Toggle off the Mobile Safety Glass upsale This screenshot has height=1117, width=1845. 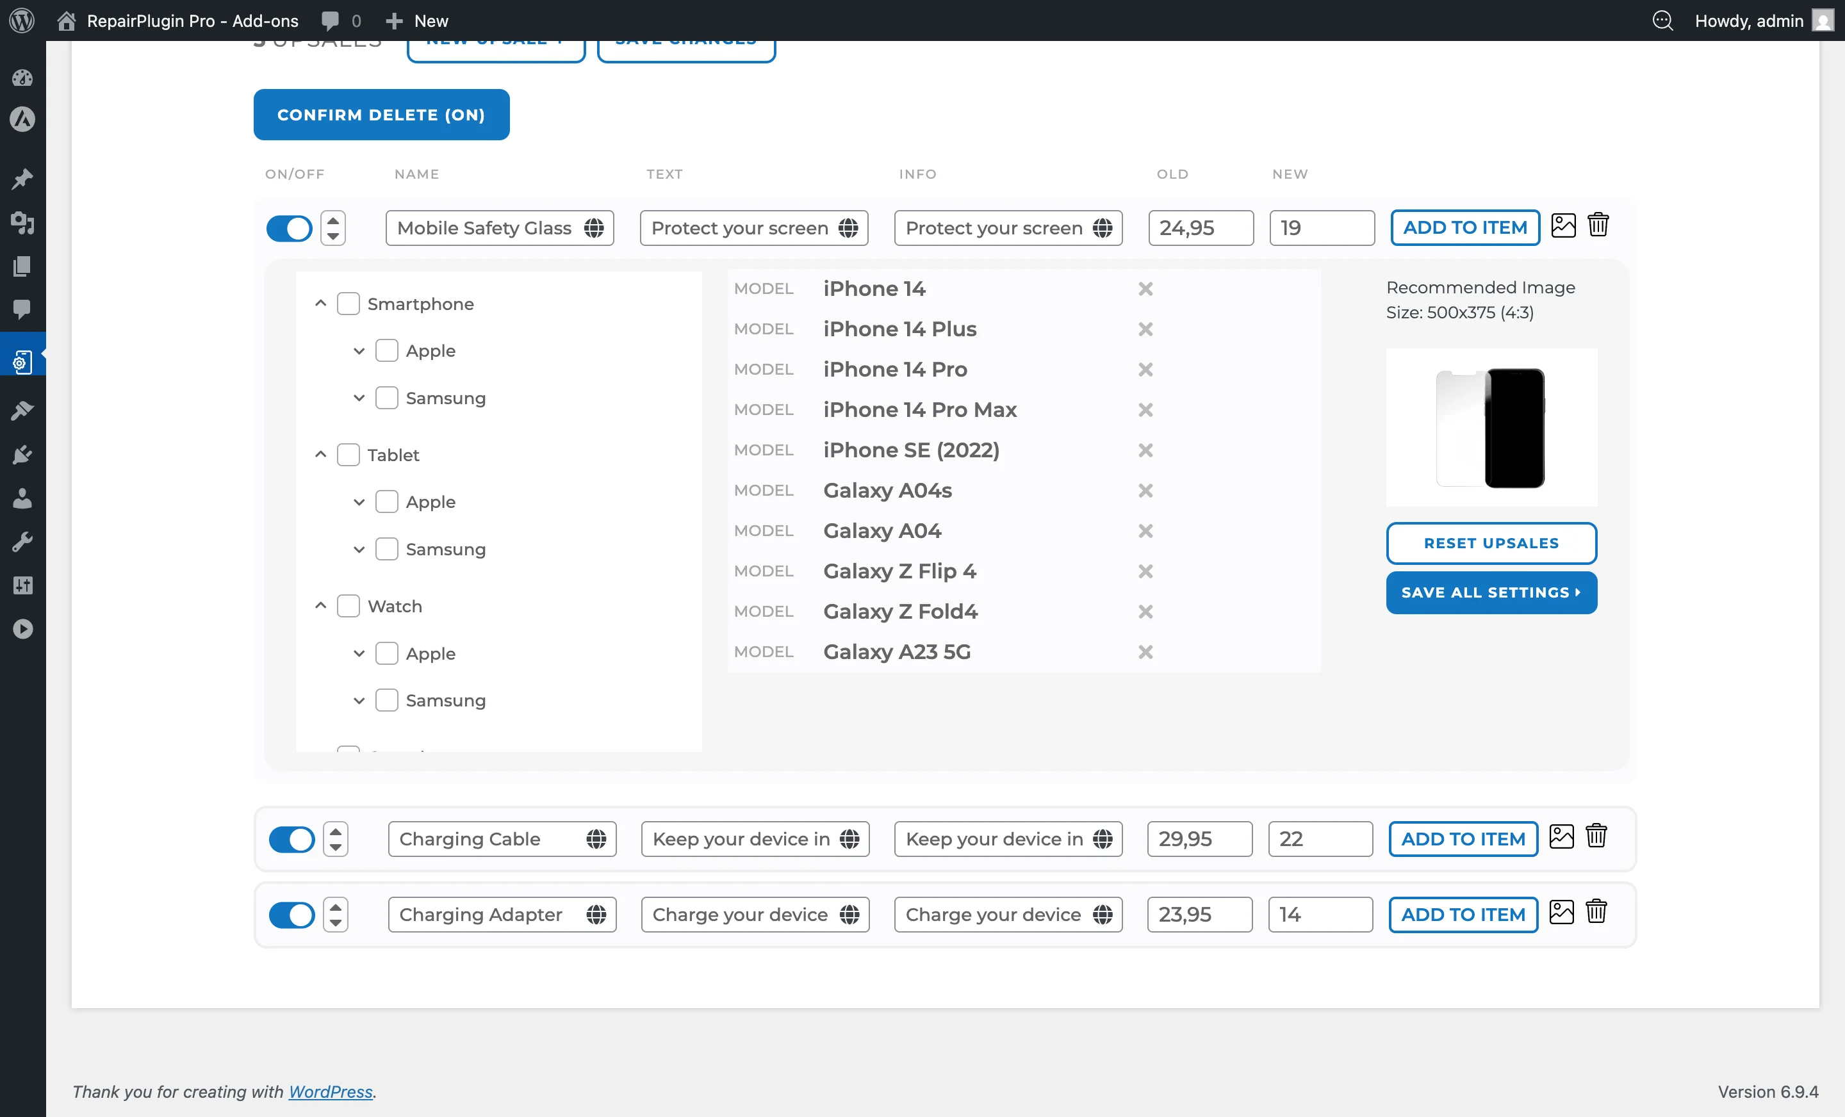(x=288, y=227)
